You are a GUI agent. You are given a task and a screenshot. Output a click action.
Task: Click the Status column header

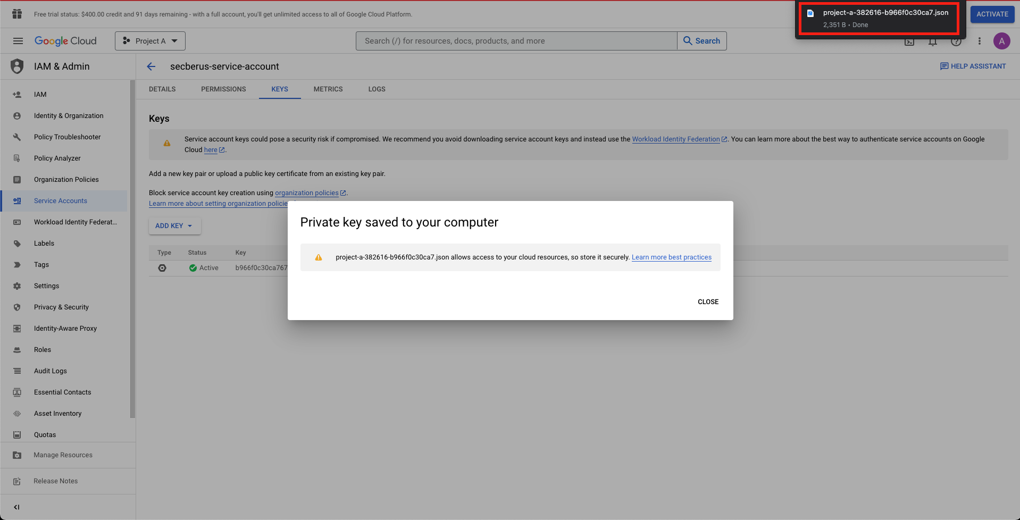[x=197, y=253]
